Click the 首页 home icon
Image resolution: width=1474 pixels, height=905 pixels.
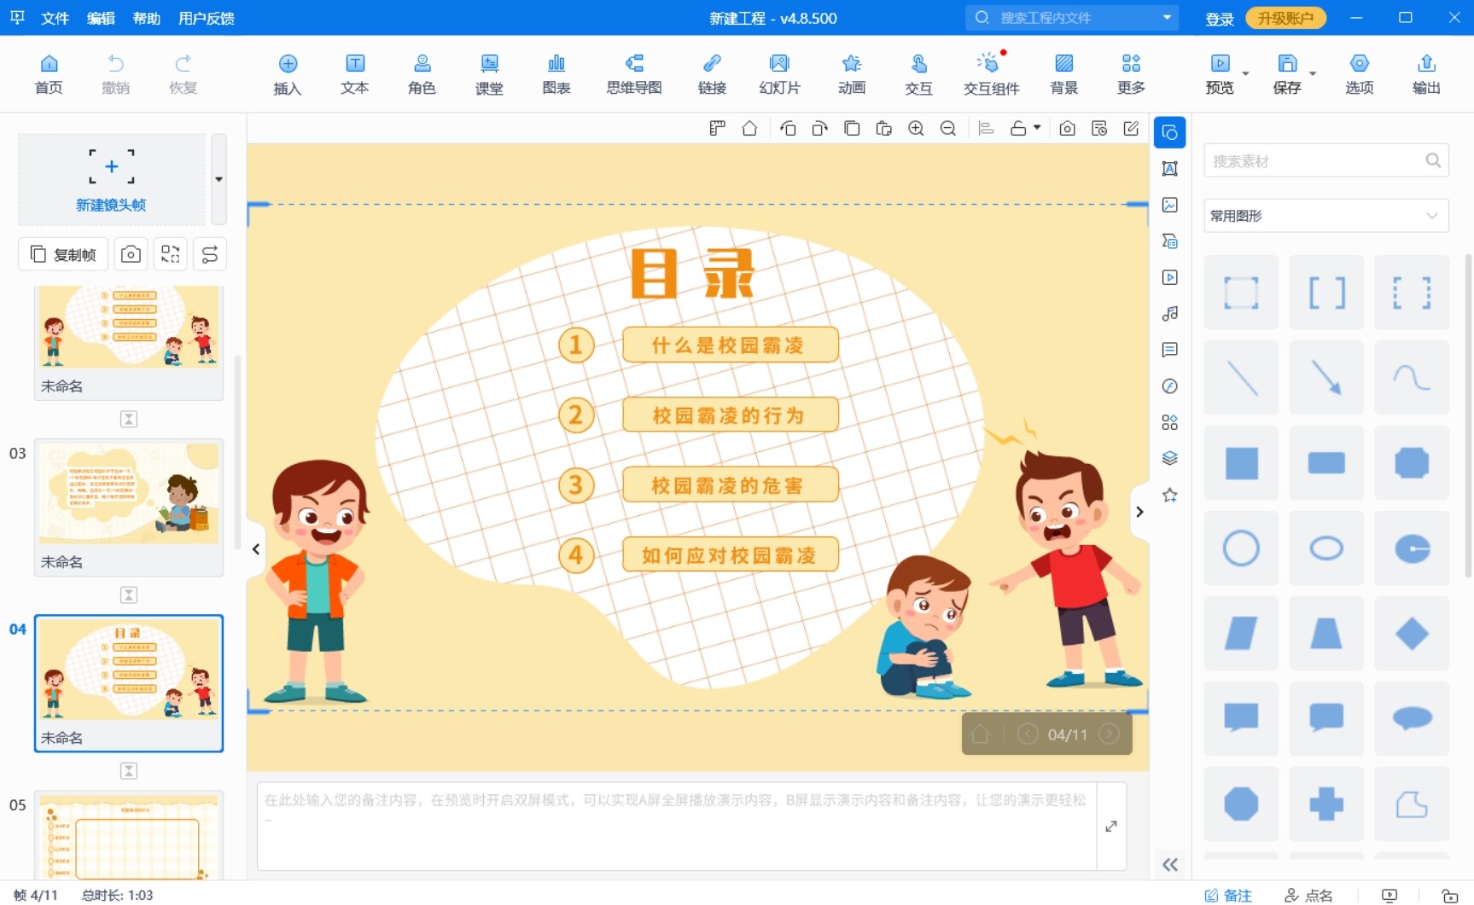click(x=49, y=73)
